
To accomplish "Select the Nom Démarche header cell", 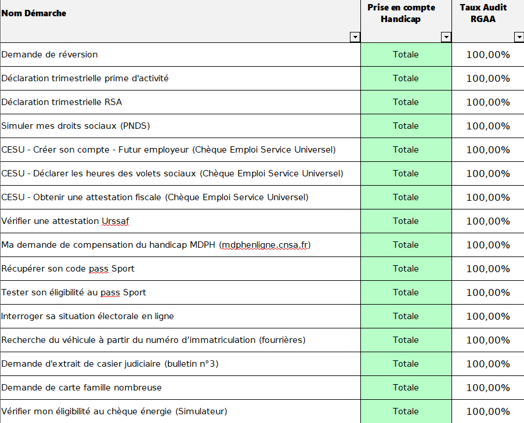I will click(x=34, y=13).
